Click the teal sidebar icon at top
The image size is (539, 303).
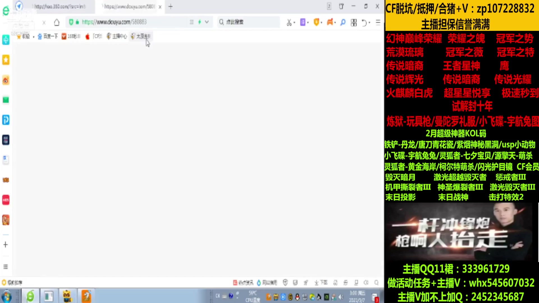[x=6, y=40]
